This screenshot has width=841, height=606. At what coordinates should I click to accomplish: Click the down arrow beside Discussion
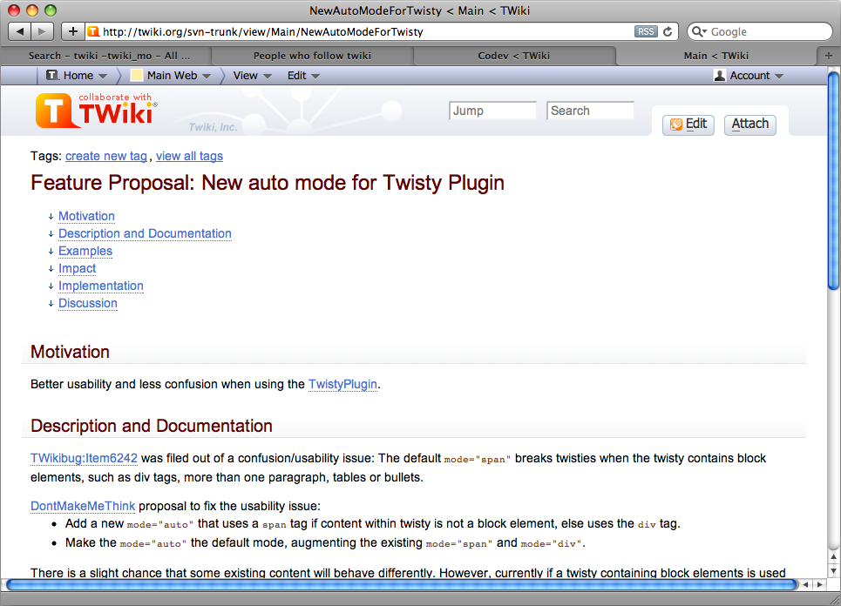click(x=51, y=303)
